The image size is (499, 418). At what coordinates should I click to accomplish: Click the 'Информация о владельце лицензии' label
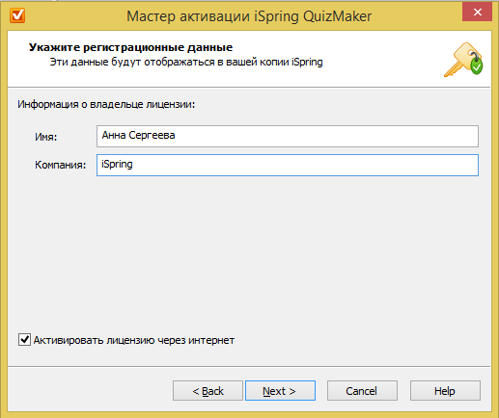tap(106, 104)
